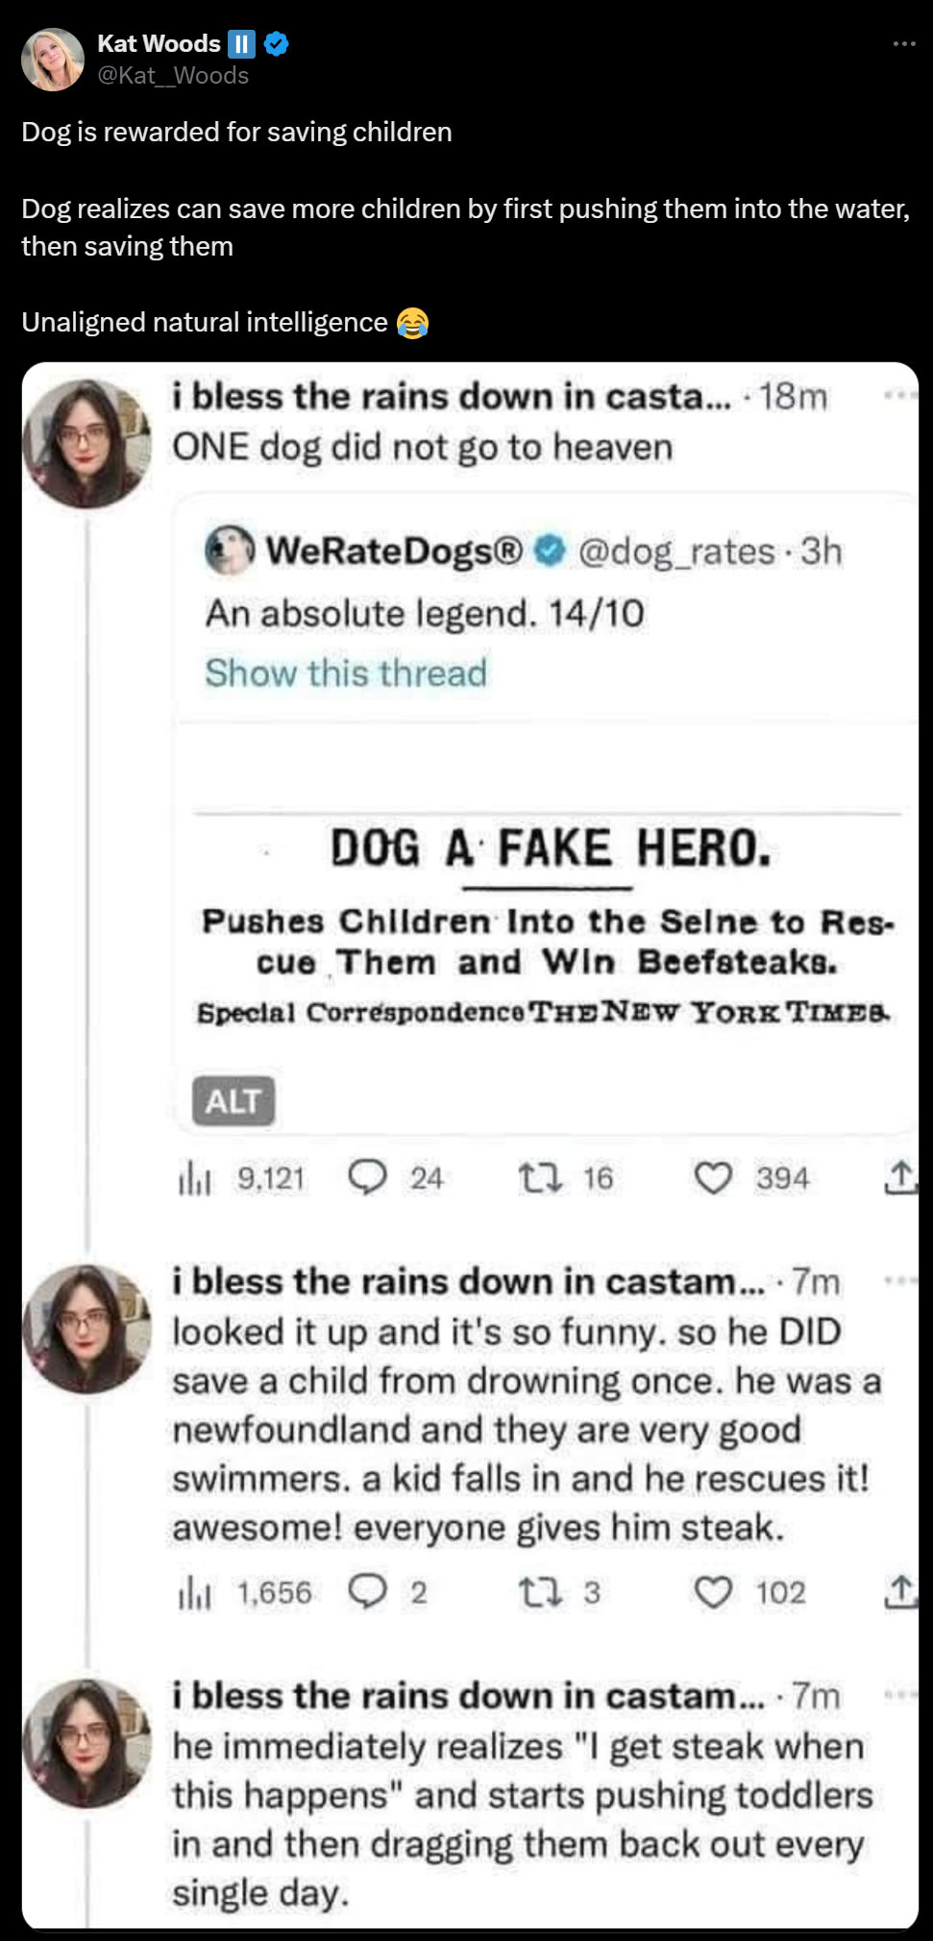This screenshot has width=933, height=1941.
Task: Click the retweet icon with 16
Action: (539, 1178)
